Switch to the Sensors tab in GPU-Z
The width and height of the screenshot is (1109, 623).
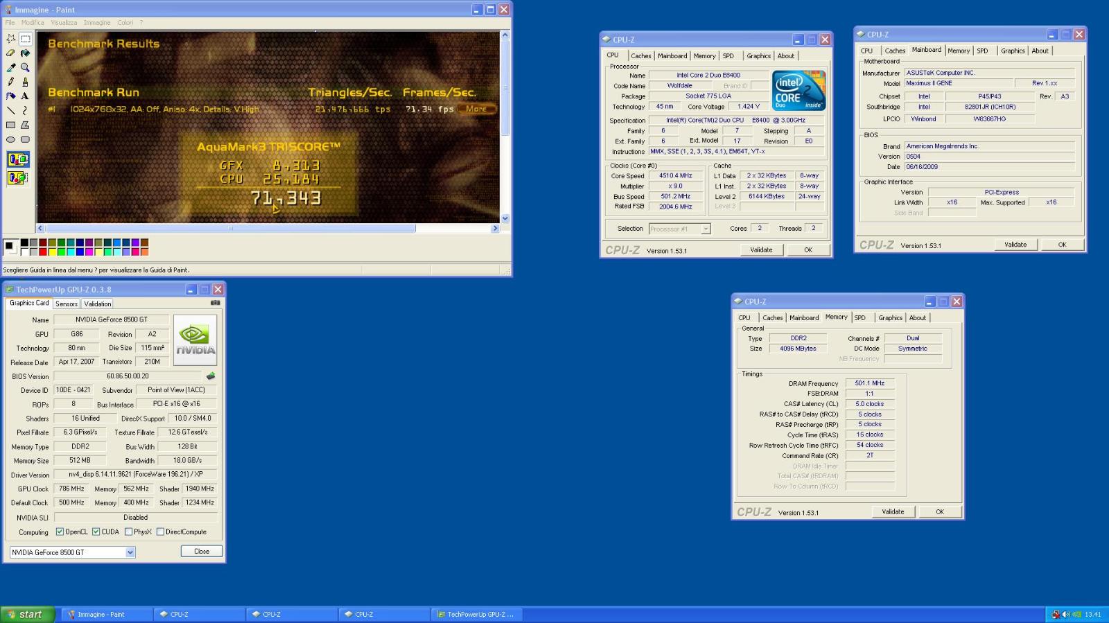pyautogui.click(x=67, y=304)
